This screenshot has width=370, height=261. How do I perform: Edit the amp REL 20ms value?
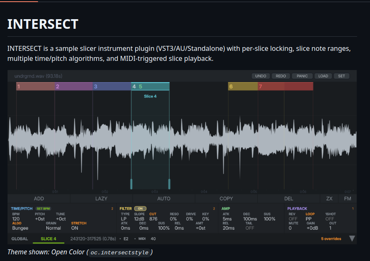(229, 228)
